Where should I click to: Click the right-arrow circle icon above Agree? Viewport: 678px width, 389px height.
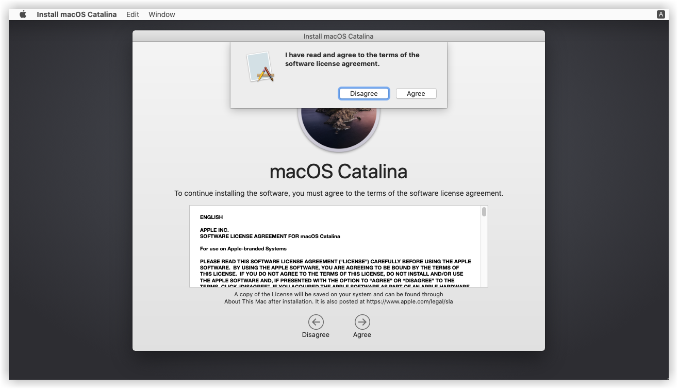pos(362,322)
